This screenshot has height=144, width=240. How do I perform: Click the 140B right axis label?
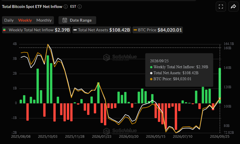227,68
